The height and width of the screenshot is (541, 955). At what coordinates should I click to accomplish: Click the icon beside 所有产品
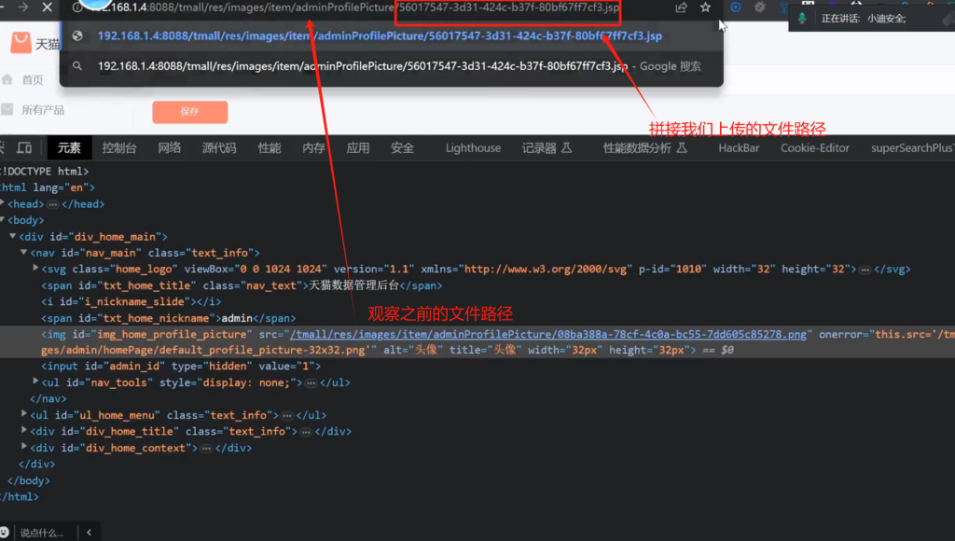pyautogui.click(x=7, y=110)
